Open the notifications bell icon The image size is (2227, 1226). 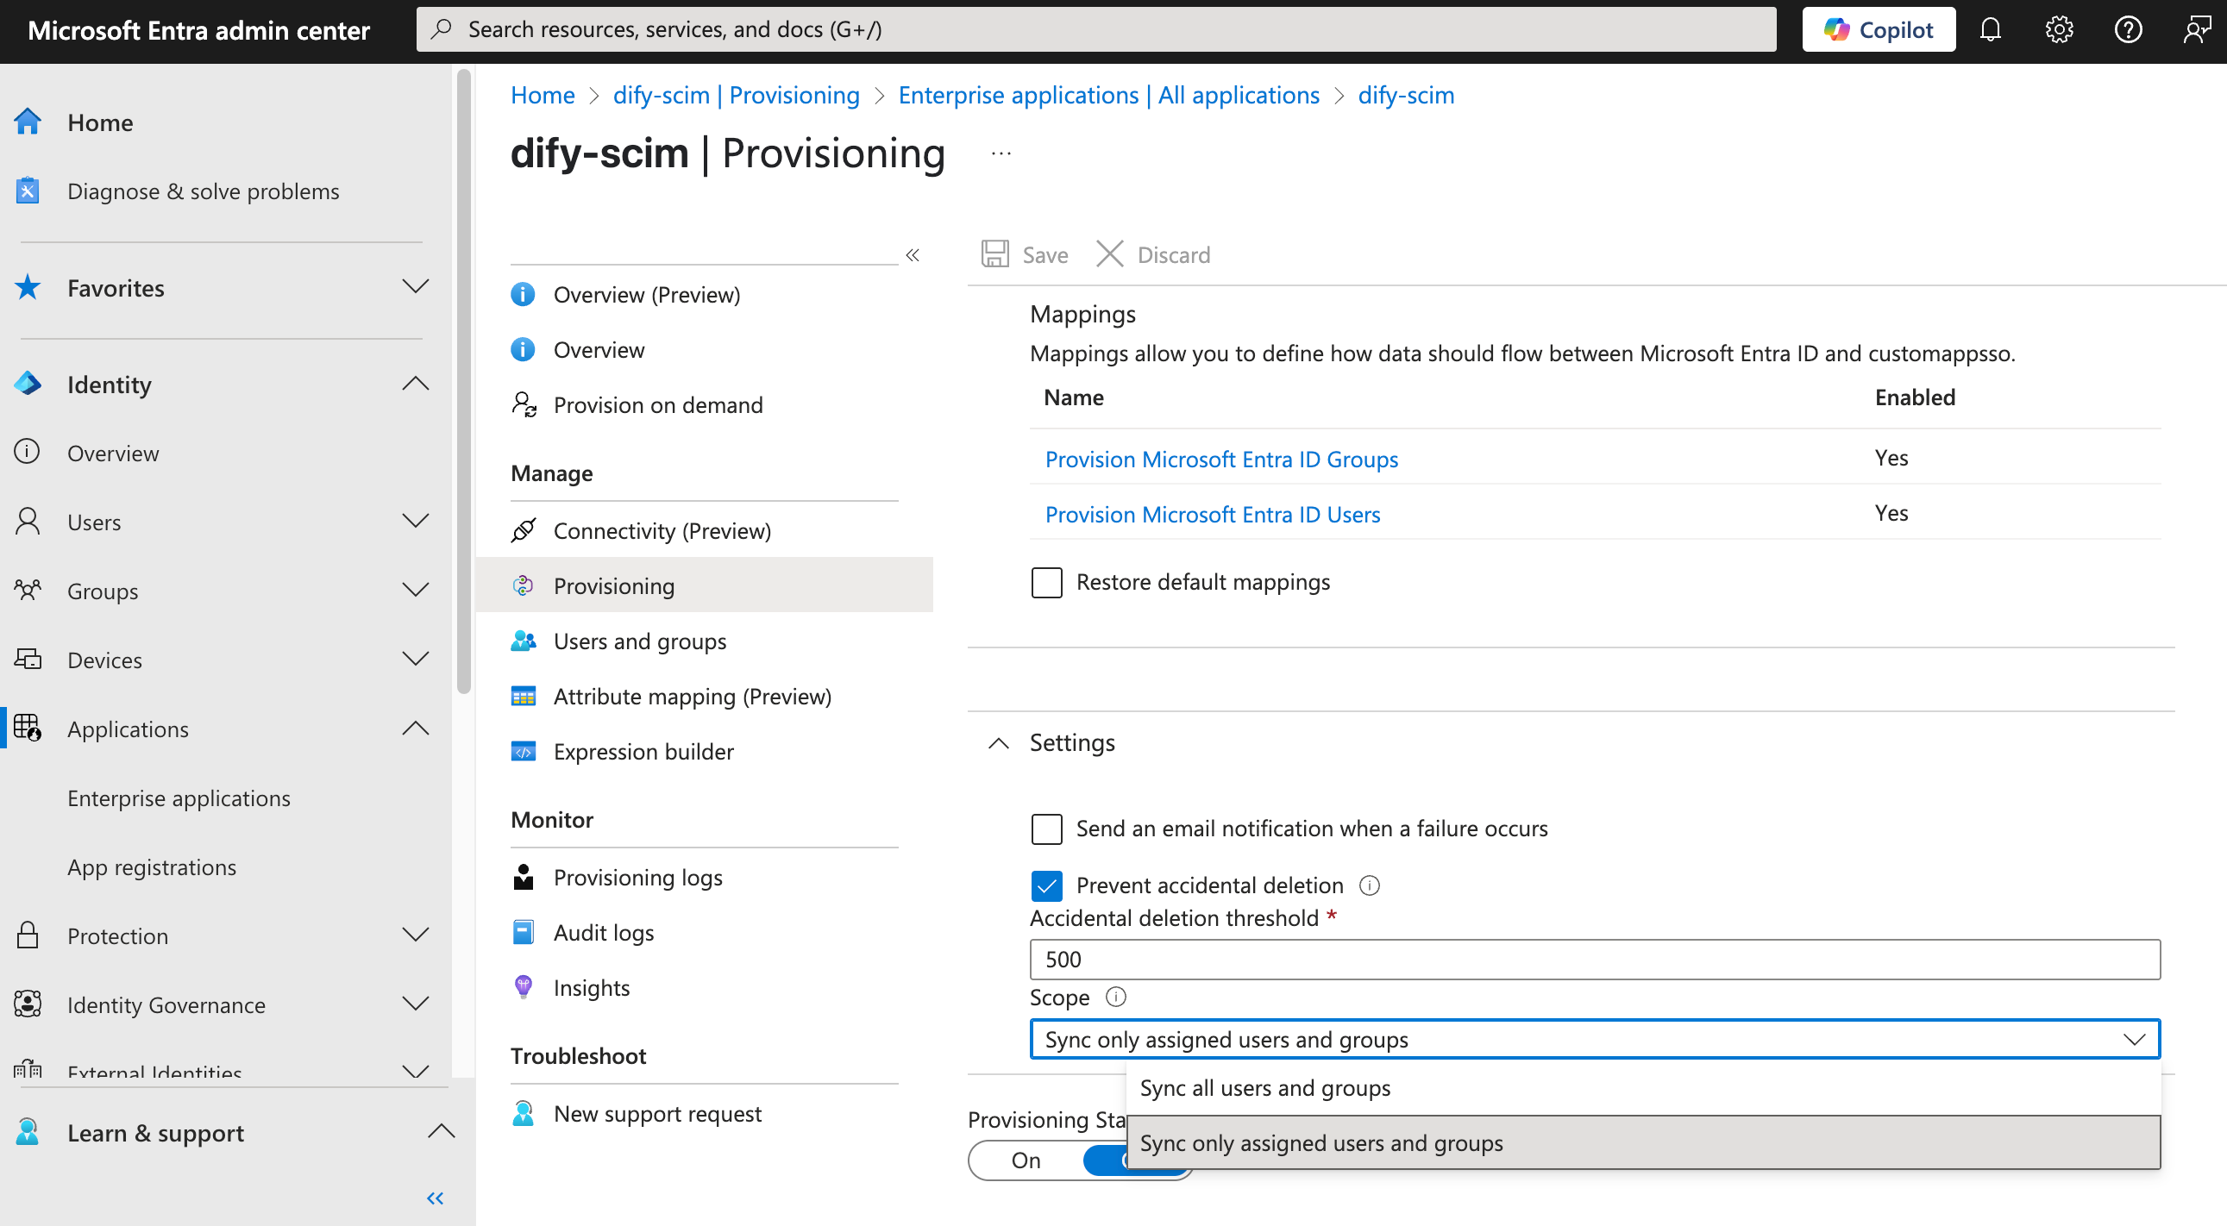pyautogui.click(x=1990, y=30)
